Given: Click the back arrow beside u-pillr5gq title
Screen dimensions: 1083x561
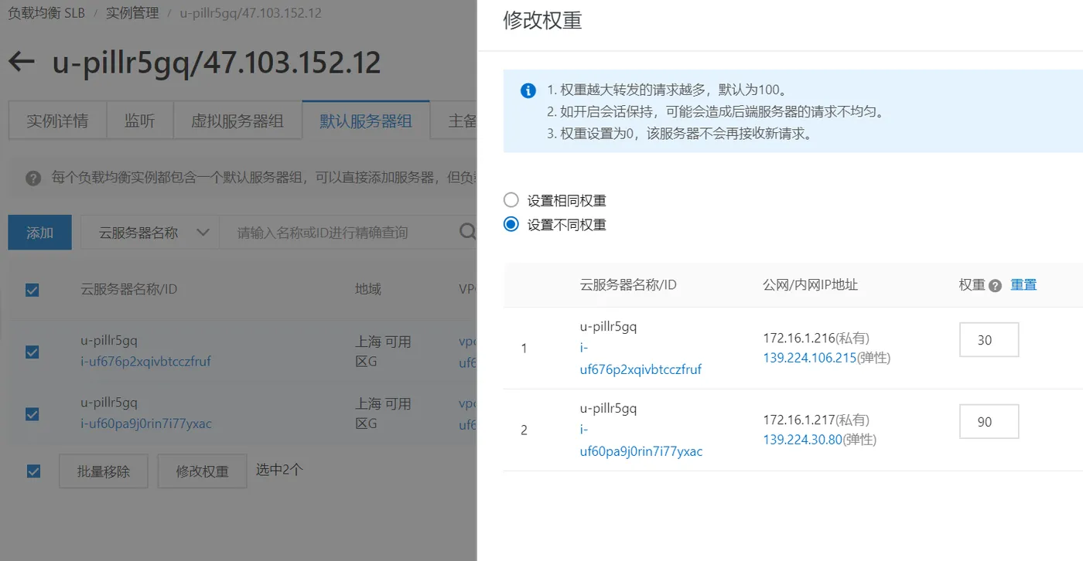Looking at the screenshot, I should tap(22, 62).
